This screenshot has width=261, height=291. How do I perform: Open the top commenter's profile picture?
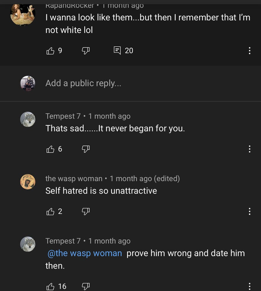tap(22, 15)
